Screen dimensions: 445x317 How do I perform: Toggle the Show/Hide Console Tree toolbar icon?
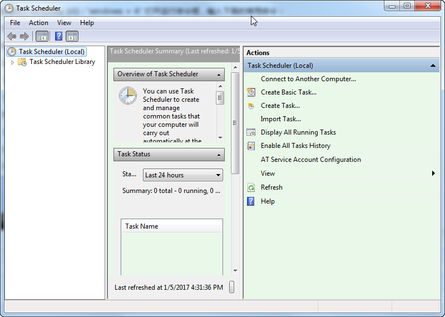[x=42, y=36]
